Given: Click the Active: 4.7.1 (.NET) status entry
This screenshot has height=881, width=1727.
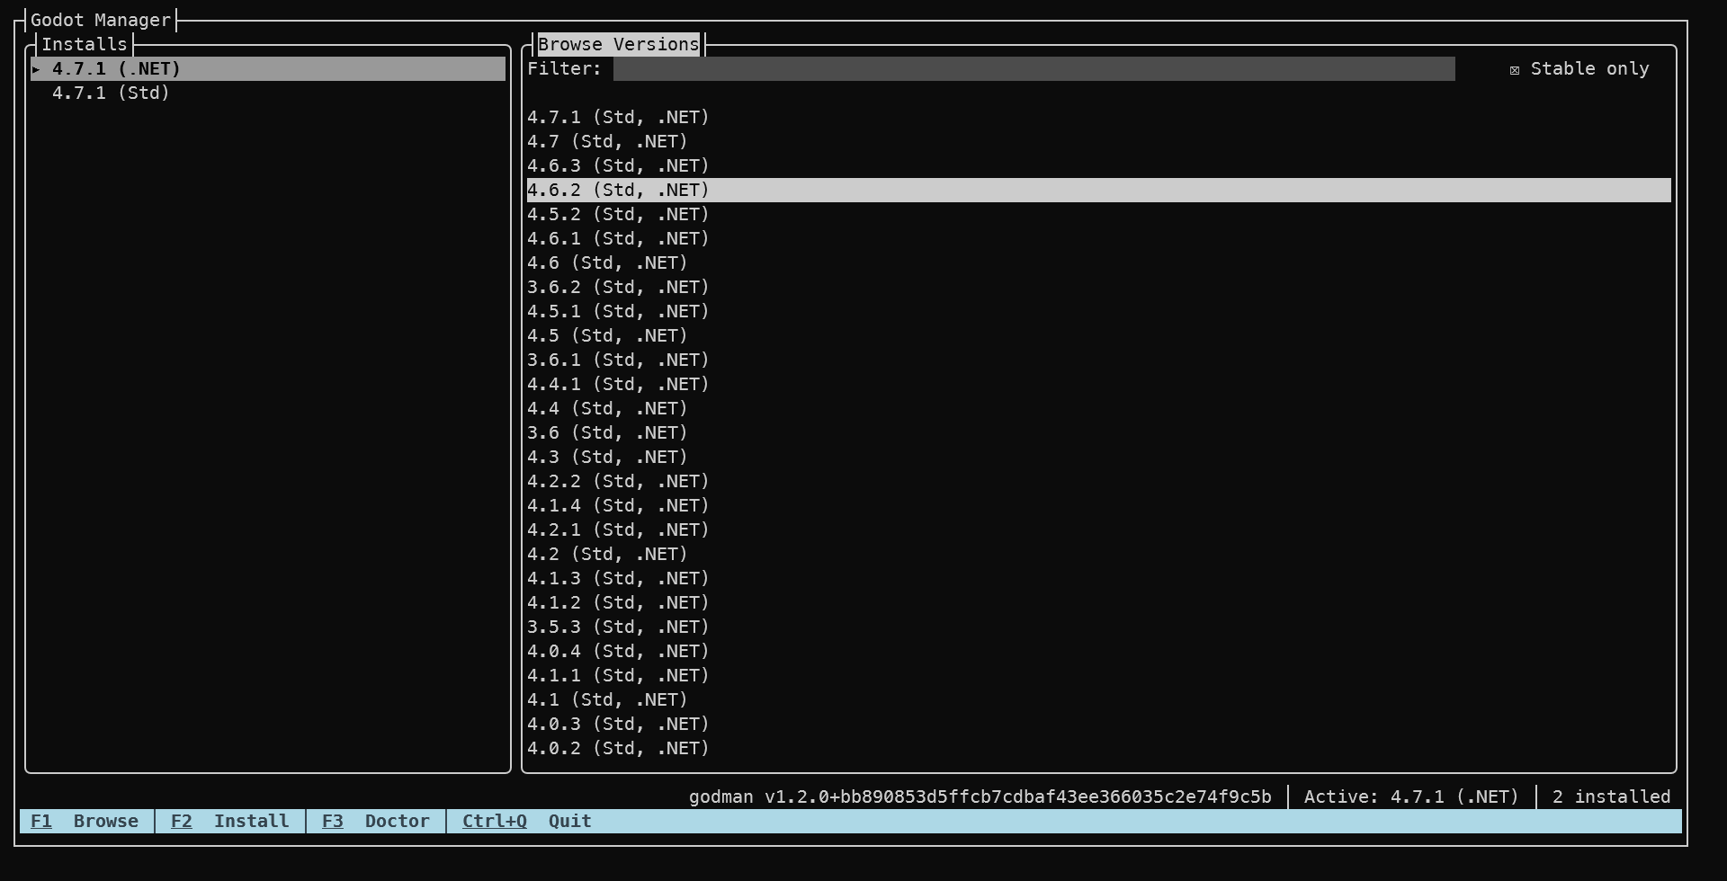Looking at the screenshot, I should tap(1411, 796).
